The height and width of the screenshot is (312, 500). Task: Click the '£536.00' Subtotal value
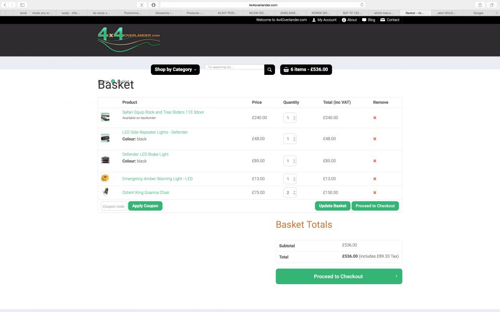click(350, 245)
